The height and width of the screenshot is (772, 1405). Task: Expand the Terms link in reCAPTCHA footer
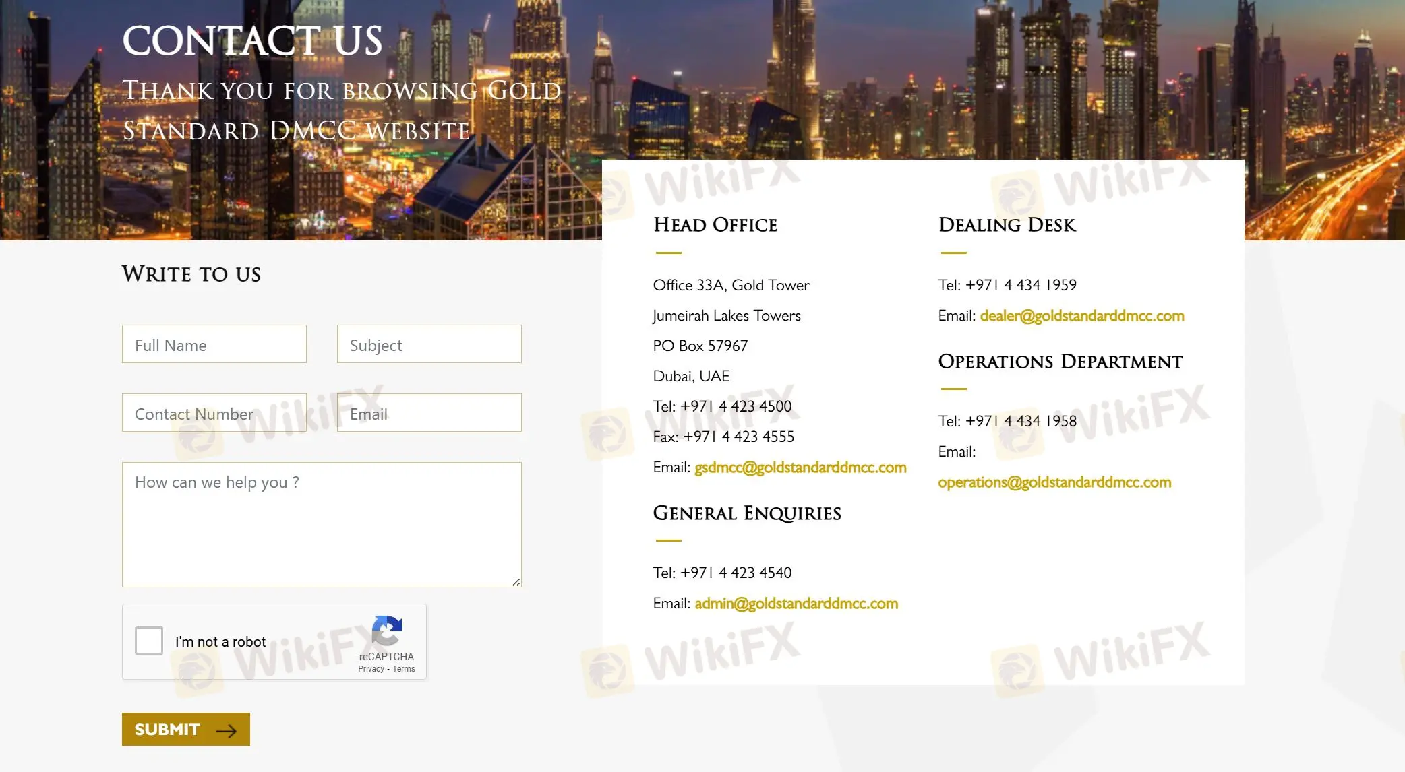click(405, 668)
